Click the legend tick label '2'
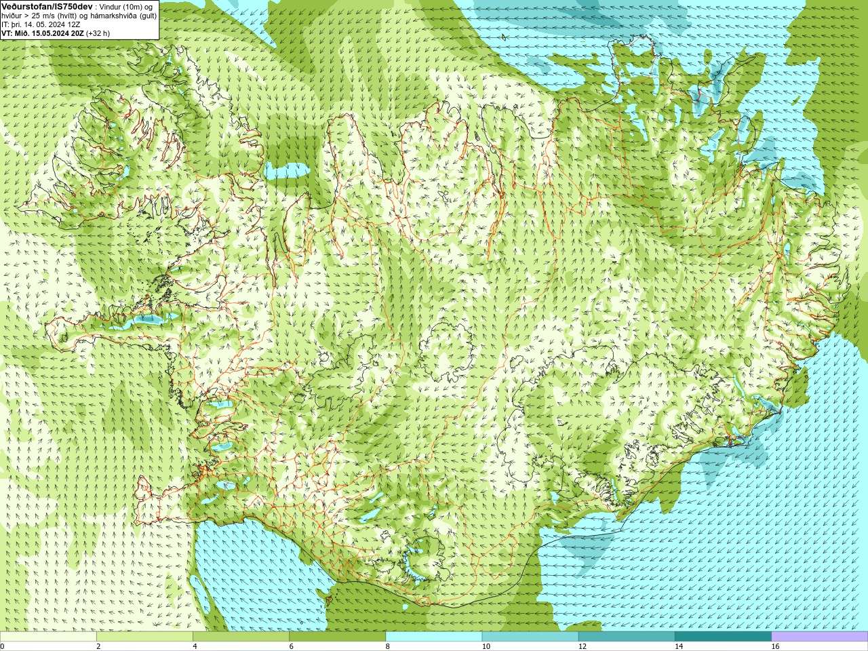Viewport: 868px width, 651px height. (98, 646)
